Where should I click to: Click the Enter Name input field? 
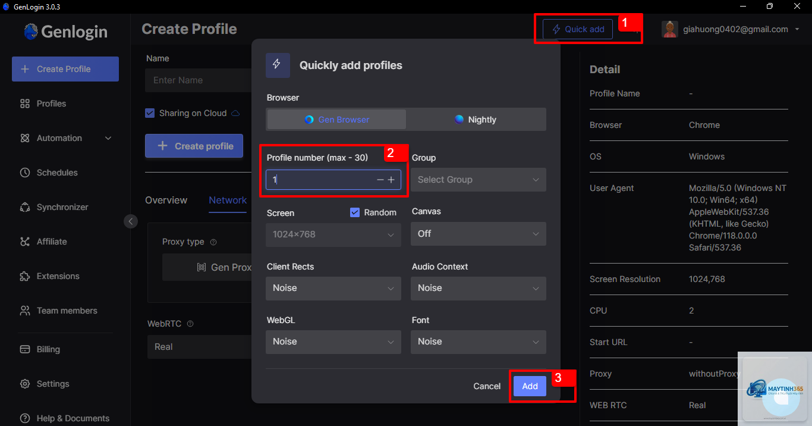198,80
